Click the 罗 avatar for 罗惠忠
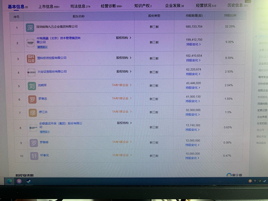Image resolution: width=268 pixels, height=201 pixels. click(32, 99)
